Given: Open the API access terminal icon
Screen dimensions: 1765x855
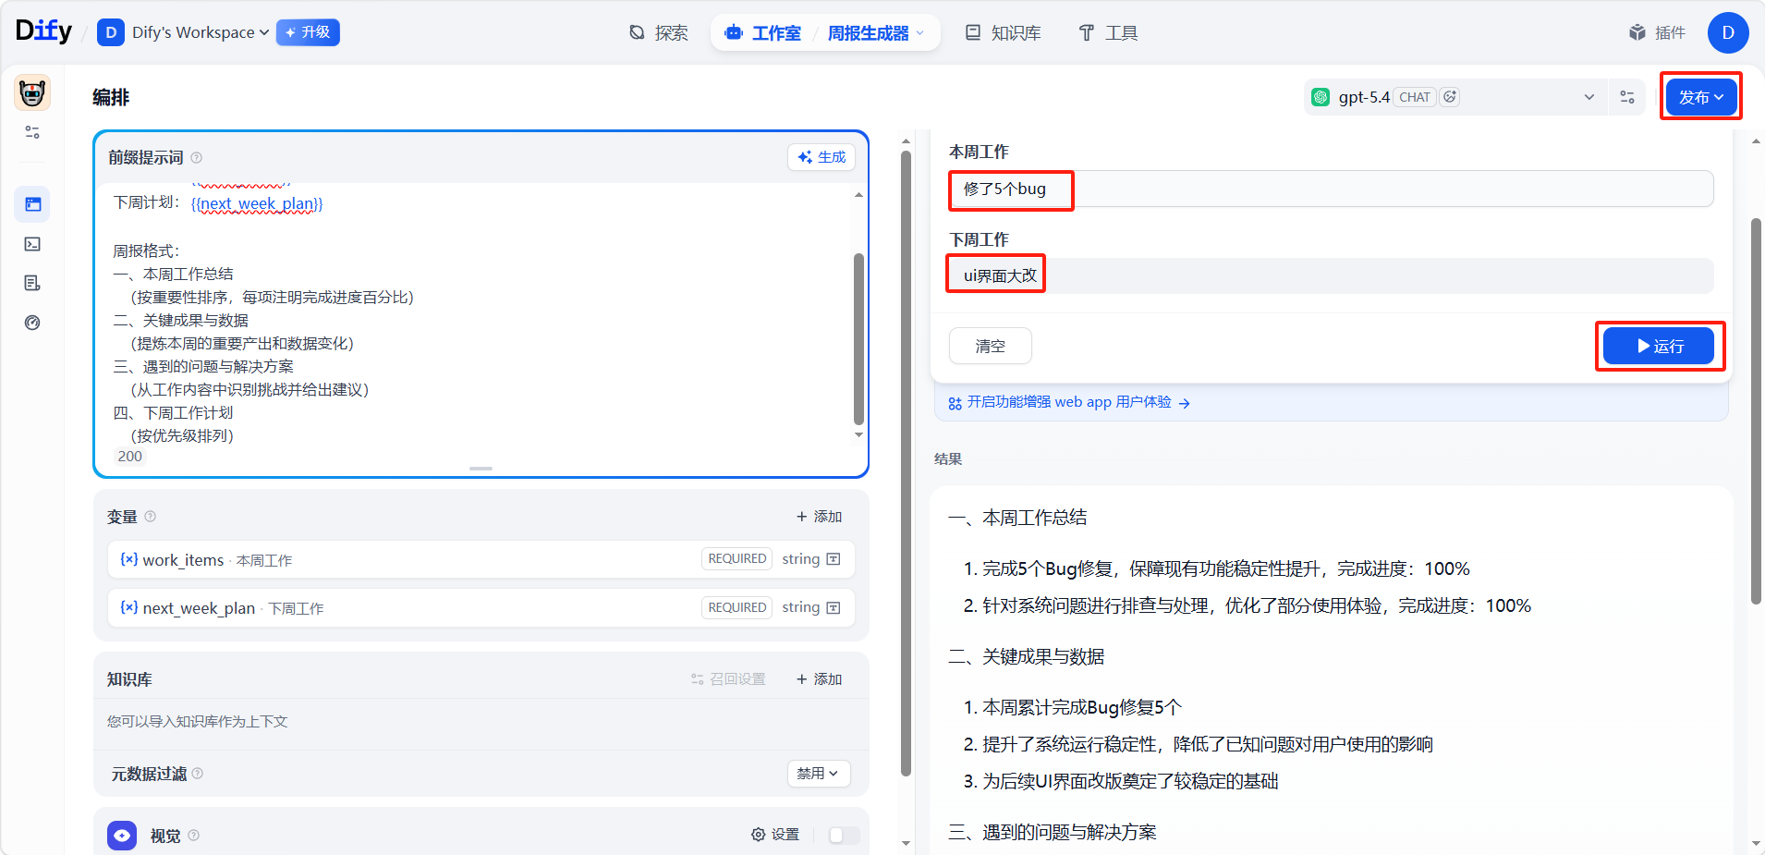Looking at the screenshot, I should (x=33, y=244).
